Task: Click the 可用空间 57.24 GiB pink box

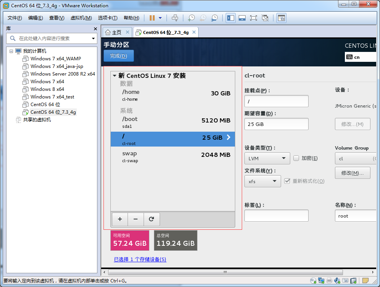Action: pos(129,240)
